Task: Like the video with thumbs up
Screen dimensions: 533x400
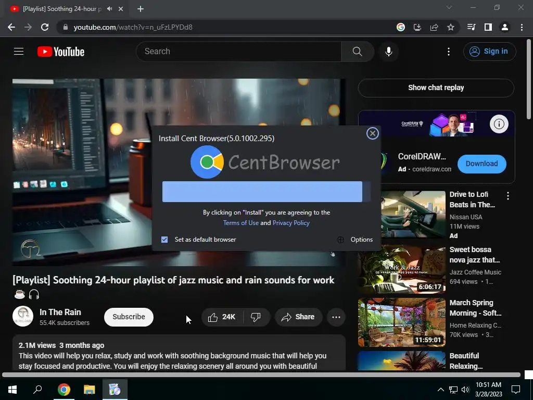Action: click(x=222, y=317)
